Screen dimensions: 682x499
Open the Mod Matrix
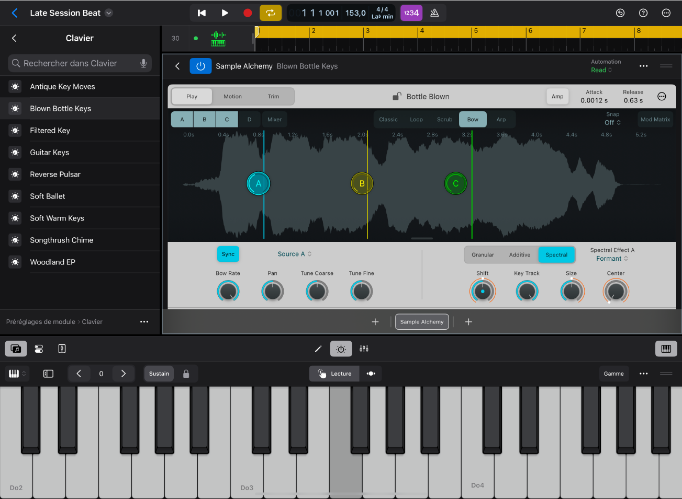(x=655, y=120)
